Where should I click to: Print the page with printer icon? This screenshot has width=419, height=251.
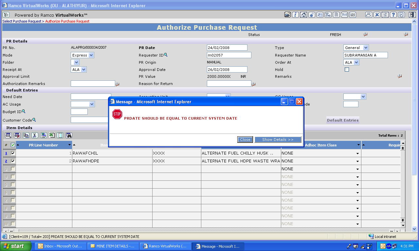click(x=369, y=15)
